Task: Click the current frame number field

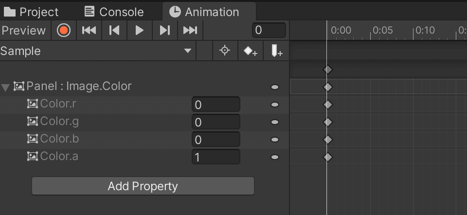Action: [x=269, y=30]
